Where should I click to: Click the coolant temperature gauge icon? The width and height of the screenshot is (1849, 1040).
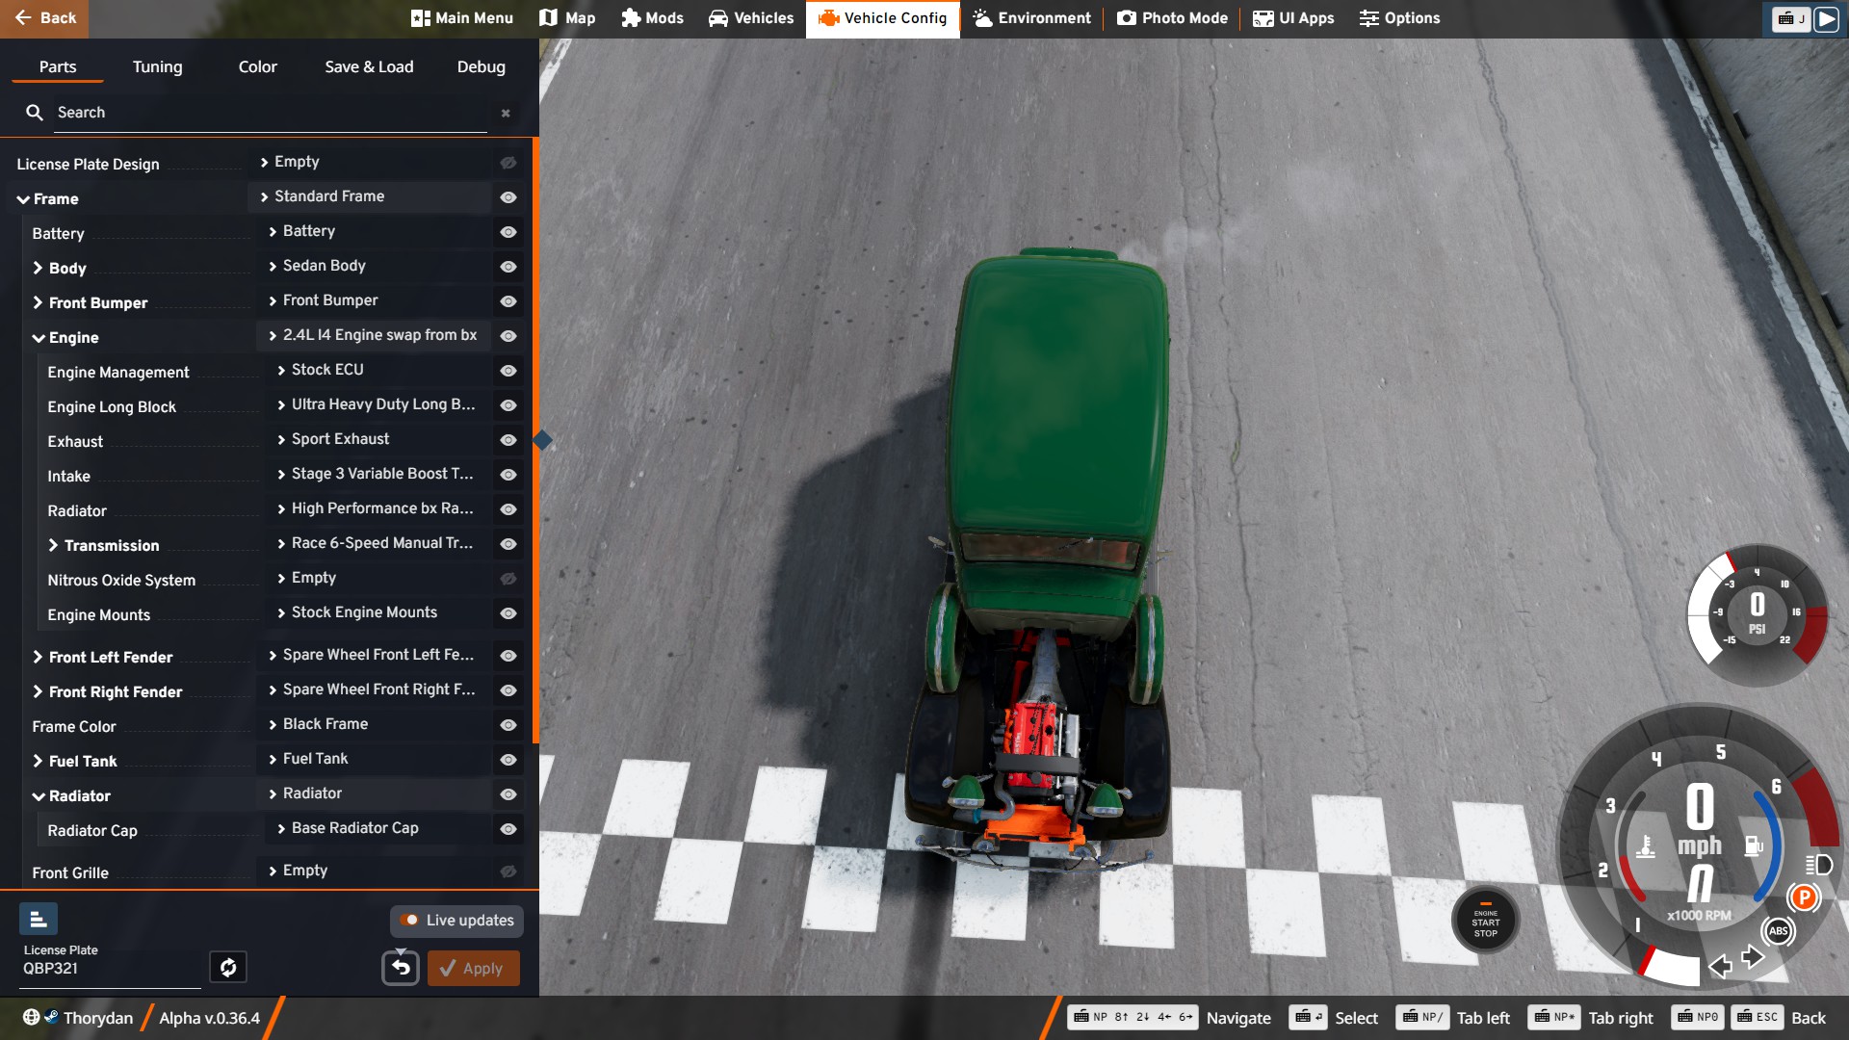(x=1646, y=846)
